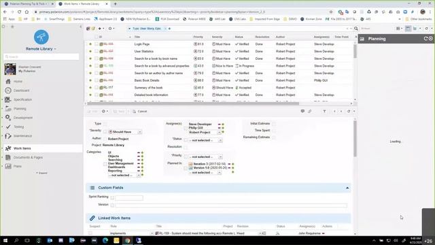Click the refresh icon in Planning panel header
Viewport: 435px width, 245px height.
425,39
